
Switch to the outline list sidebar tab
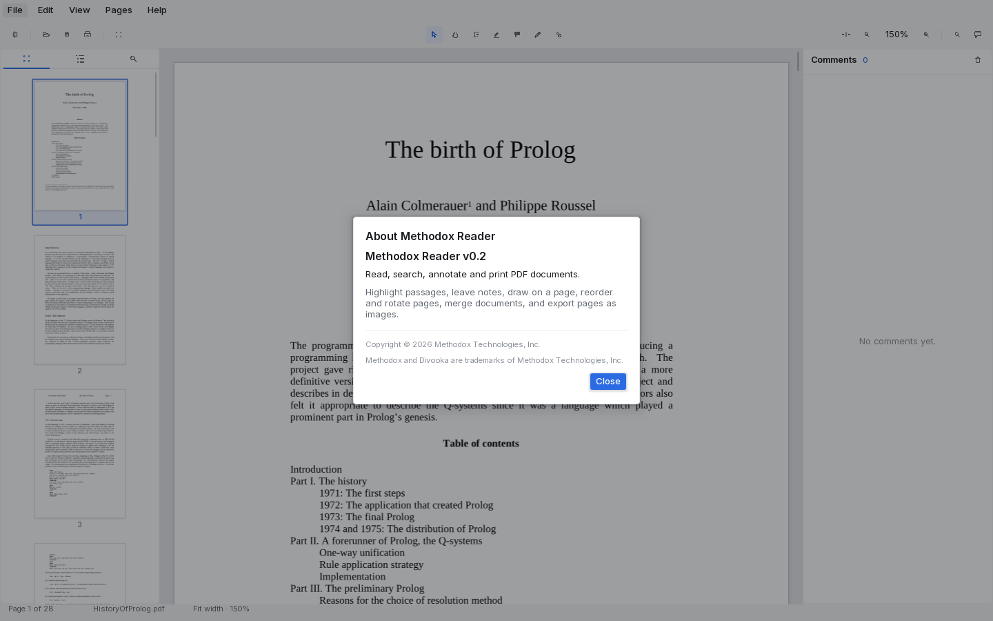point(80,59)
